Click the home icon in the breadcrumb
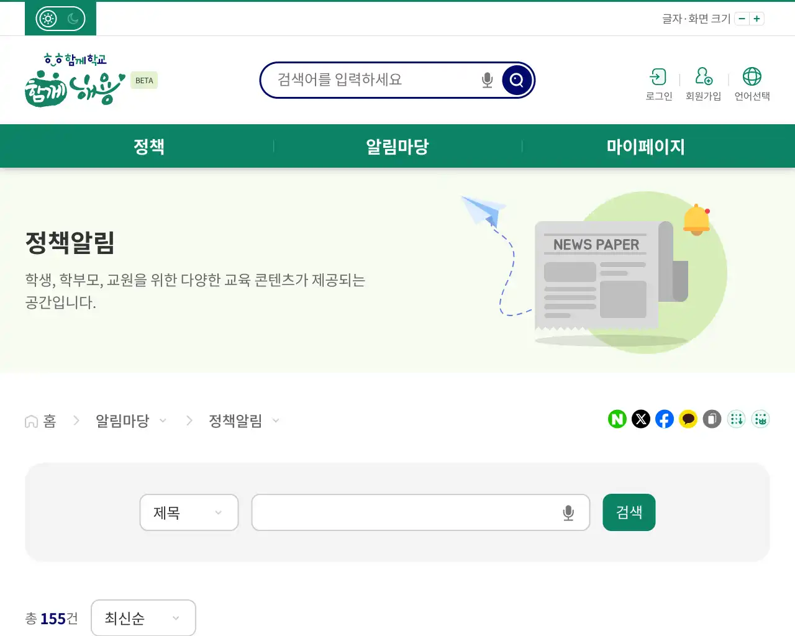This screenshot has width=795, height=636. pyautogui.click(x=30, y=420)
